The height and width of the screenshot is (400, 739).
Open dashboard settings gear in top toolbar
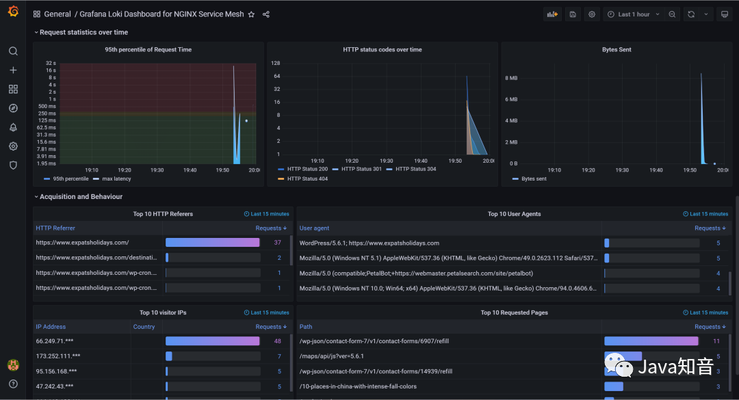click(592, 14)
